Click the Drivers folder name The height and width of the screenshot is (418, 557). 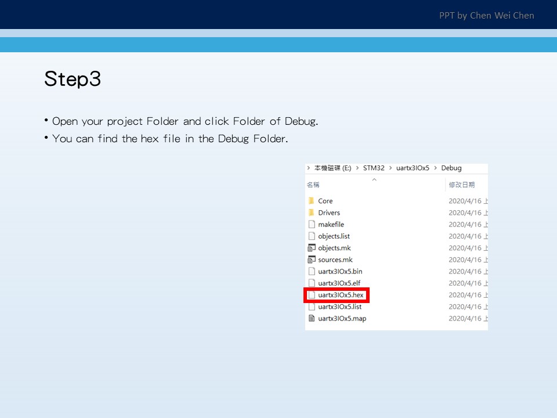(329, 212)
